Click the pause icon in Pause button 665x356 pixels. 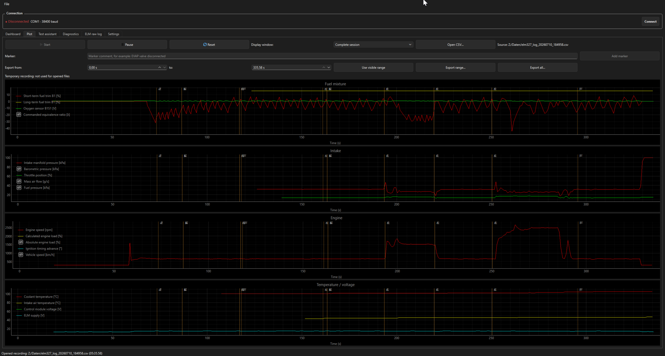122,45
